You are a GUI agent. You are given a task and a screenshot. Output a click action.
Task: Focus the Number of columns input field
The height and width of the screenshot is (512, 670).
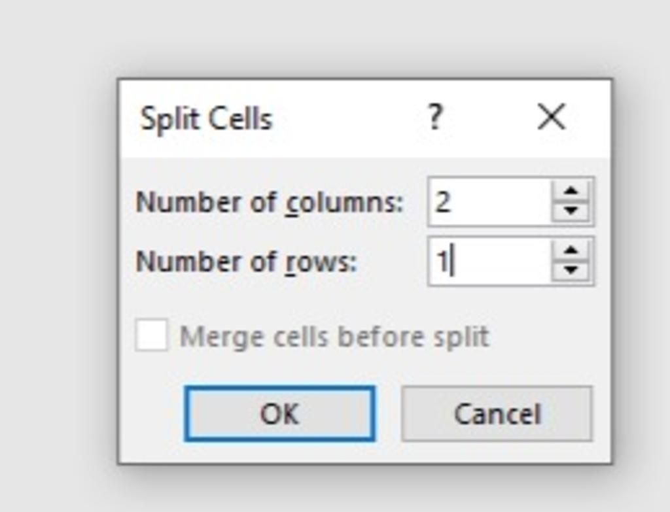(489, 201)
